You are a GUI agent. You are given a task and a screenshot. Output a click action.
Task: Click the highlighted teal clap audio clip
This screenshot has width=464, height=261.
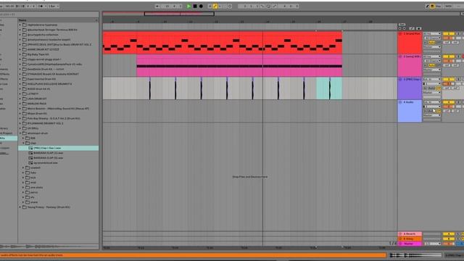329,88
